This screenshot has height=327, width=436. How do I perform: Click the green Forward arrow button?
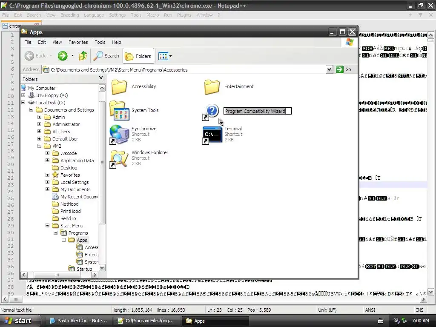(x=63, y=56)
